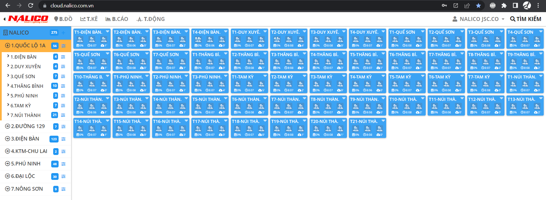Screen dimensions: 546x200
Task: Open the T.ĐỘNG automation menu
Action: coord(150,19)
